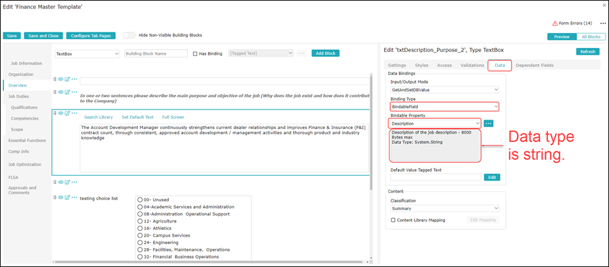Grab drag handle of the description textbox block
The height and width of the screenshot is (267, 609).
click(55, 113)
